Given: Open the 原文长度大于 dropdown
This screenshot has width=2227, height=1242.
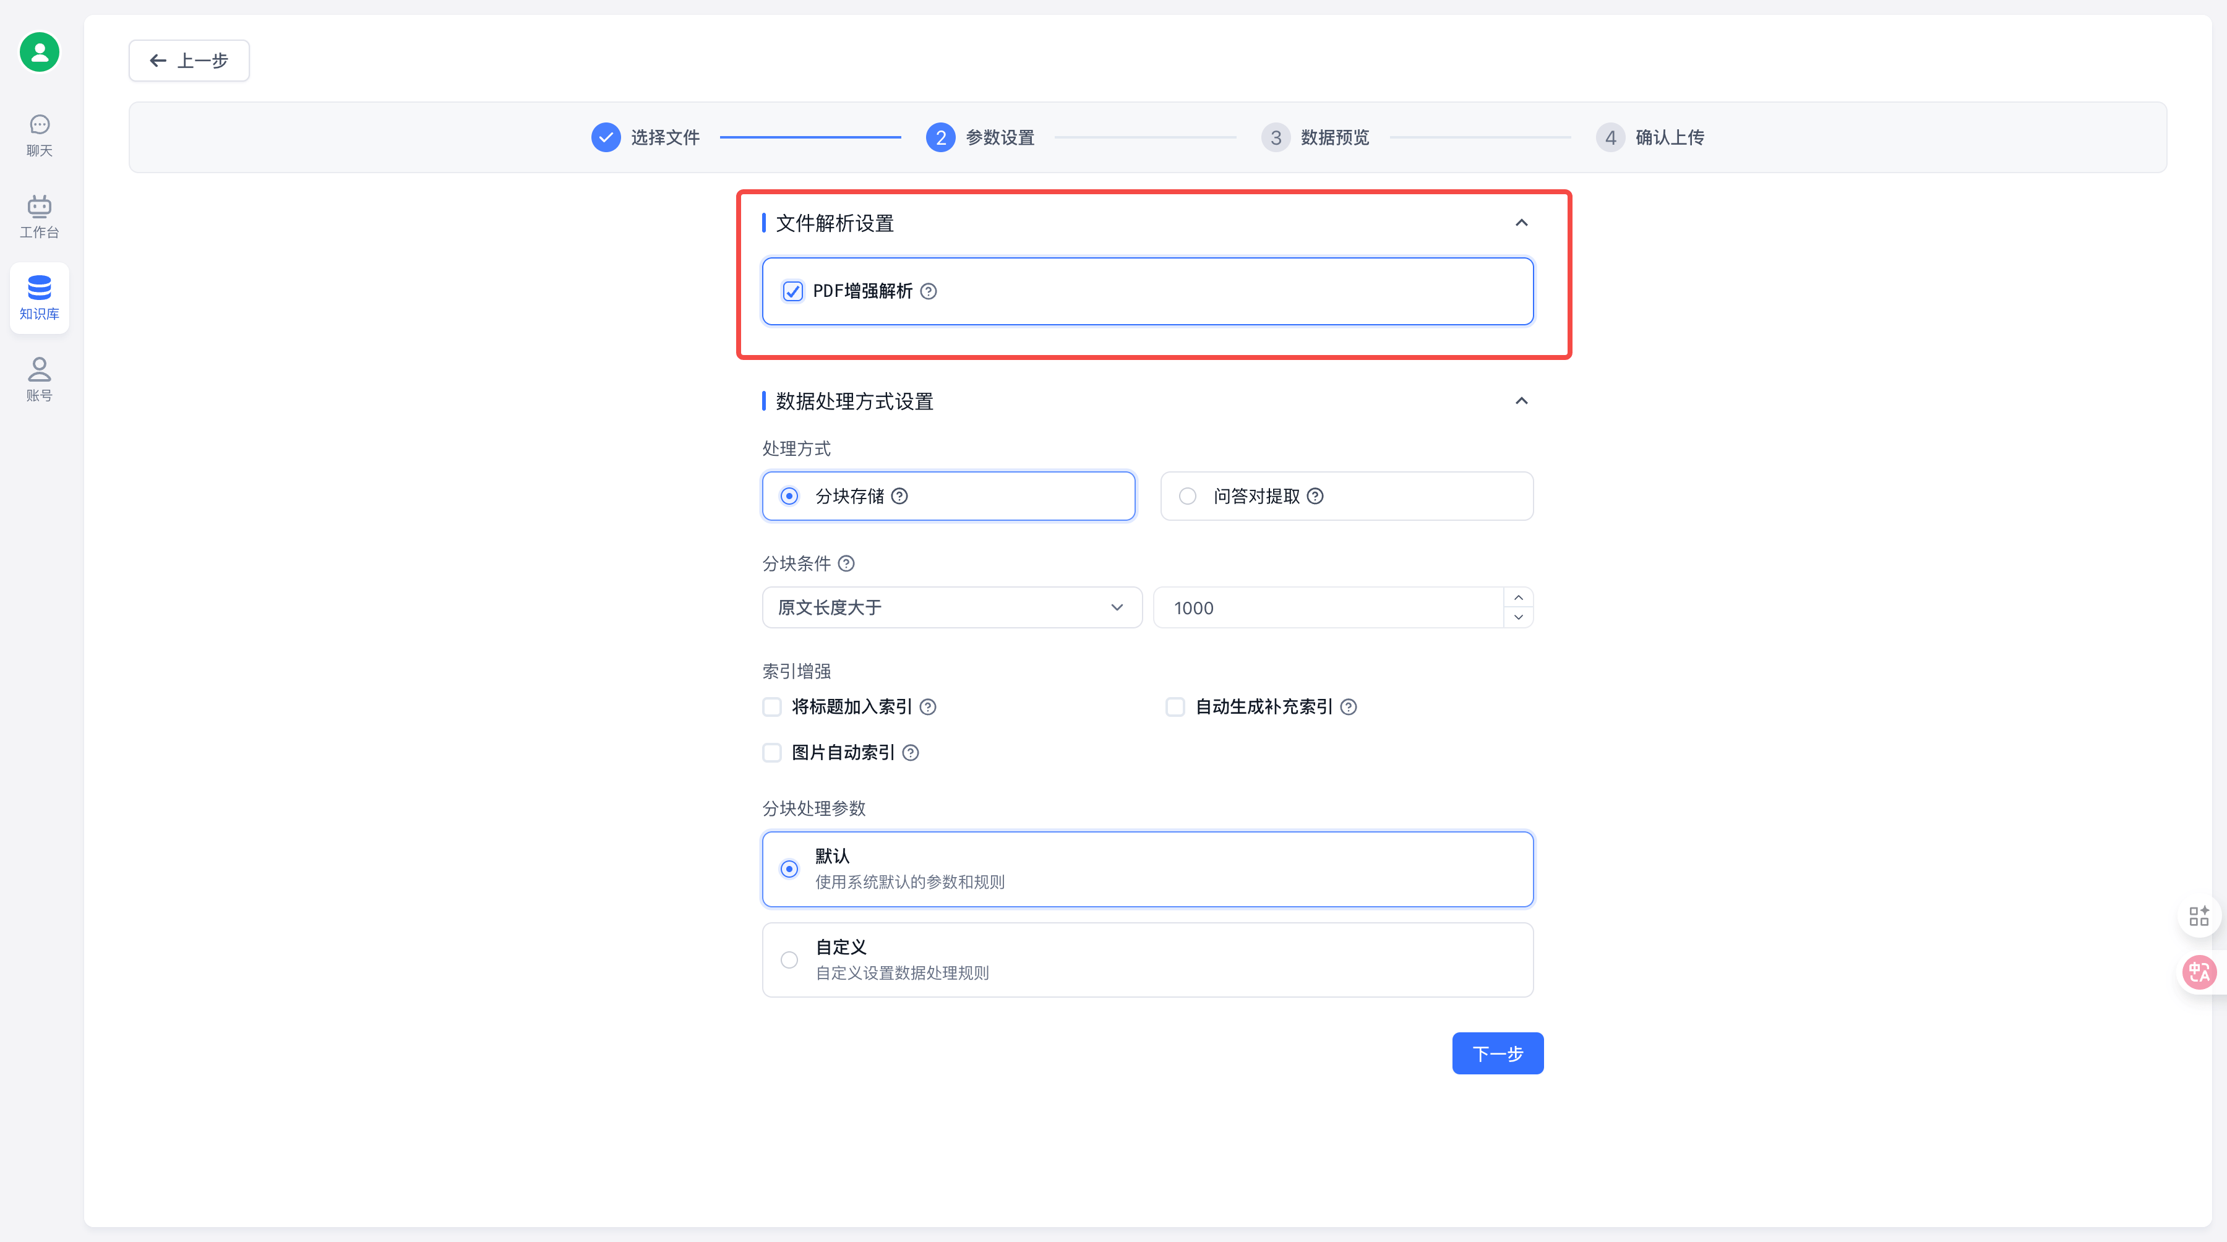Looking at the screenshot, I should click(951, 607).
